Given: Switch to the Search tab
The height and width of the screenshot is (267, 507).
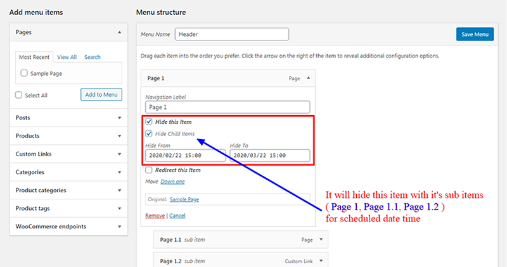Looking at the screenshot, I should [x=93, y=57].
